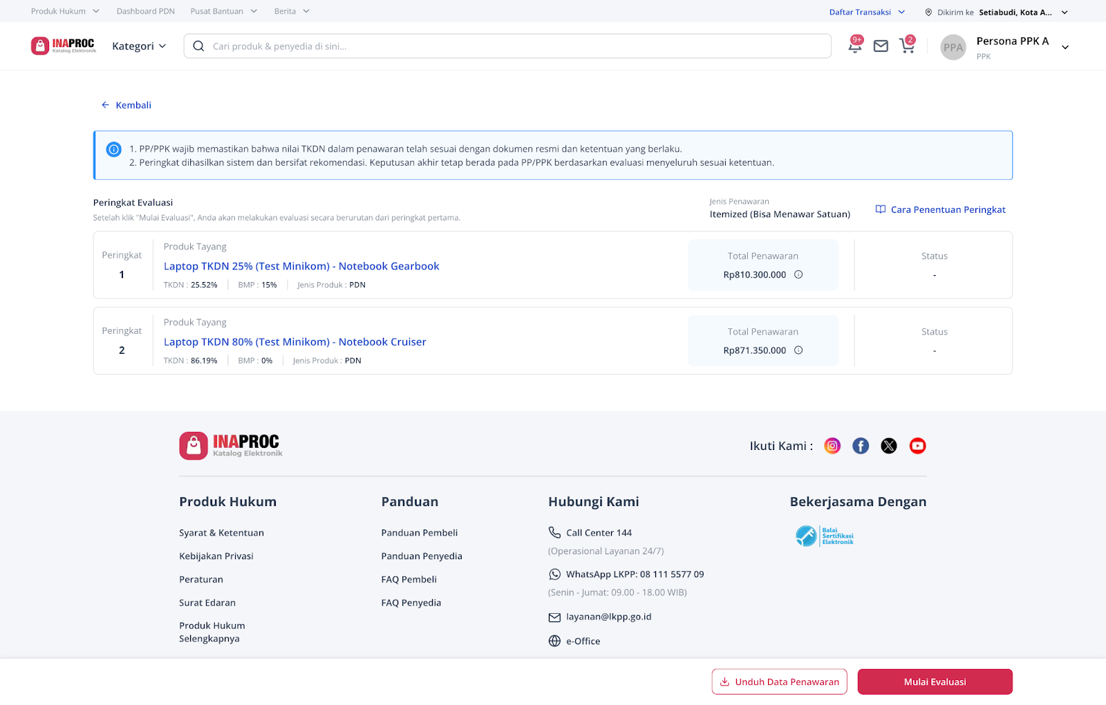Click the Kembali back link
1106x705 pixels.
[x=126, y=105]
